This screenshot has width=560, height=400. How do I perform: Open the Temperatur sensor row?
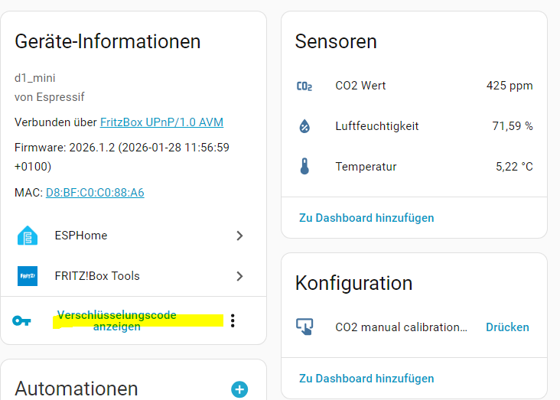pyautogui.click(x=414, y=167)
